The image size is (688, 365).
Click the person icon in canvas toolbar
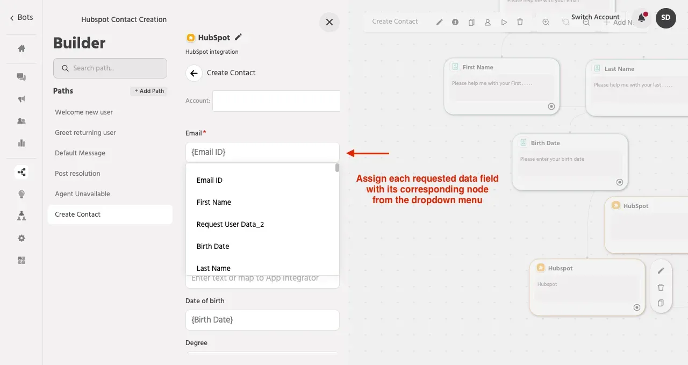[x=488, y=22]
